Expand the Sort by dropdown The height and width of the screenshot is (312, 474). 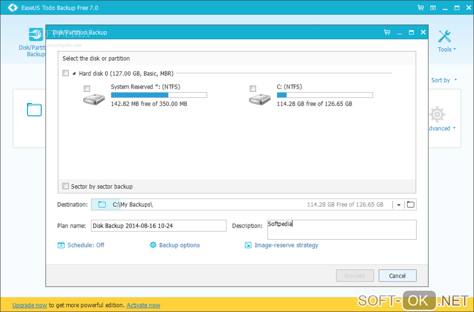(x=455, y=80)
